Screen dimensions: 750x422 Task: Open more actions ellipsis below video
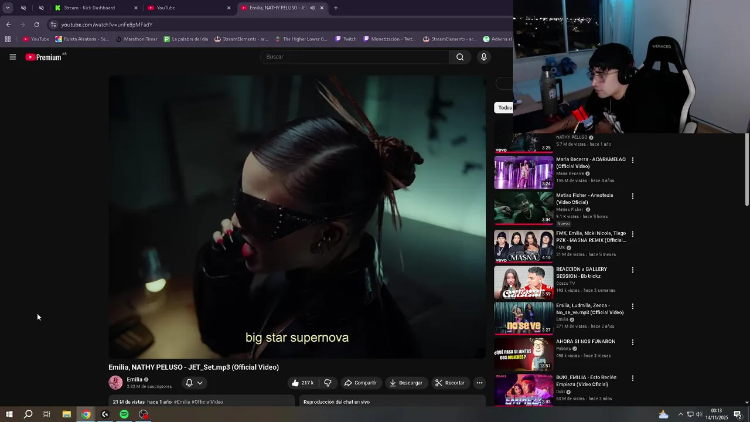(479, 383)
